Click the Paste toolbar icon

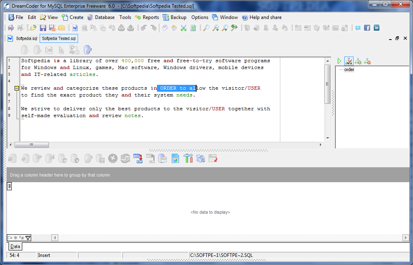click(x=174, y=27)
